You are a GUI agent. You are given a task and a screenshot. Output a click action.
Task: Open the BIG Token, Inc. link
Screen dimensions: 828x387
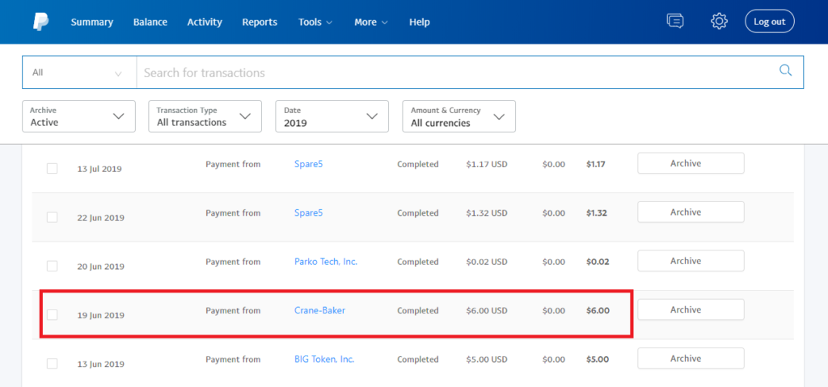(324, 359)
